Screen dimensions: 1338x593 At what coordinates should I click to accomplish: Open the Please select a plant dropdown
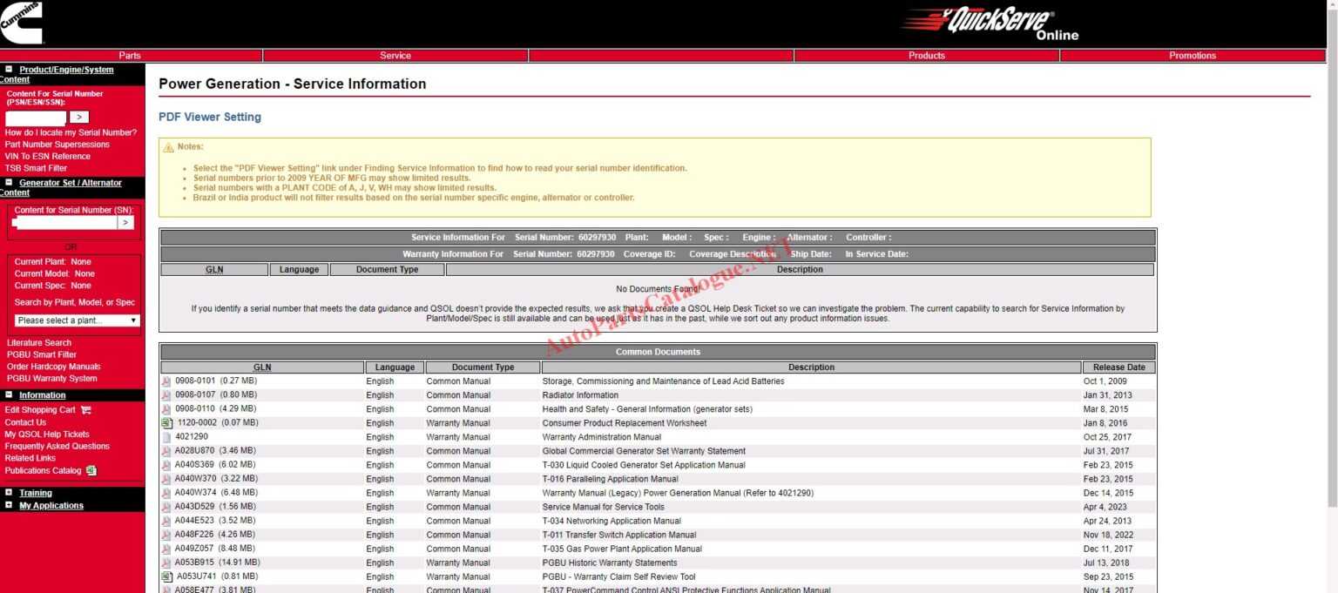point(76,320)
